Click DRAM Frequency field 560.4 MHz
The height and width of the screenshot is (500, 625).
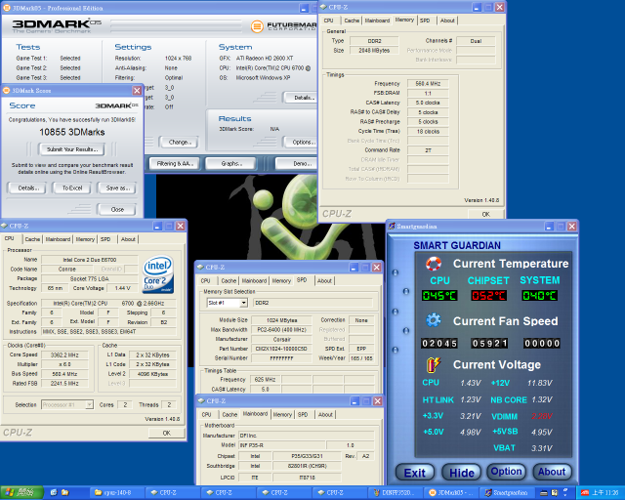(428, 83)
